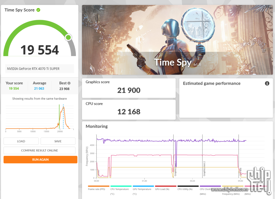The height and width of the screenshot is (199, 275).
Task: Click the info icon next to Best
Action: click(69, 83)
